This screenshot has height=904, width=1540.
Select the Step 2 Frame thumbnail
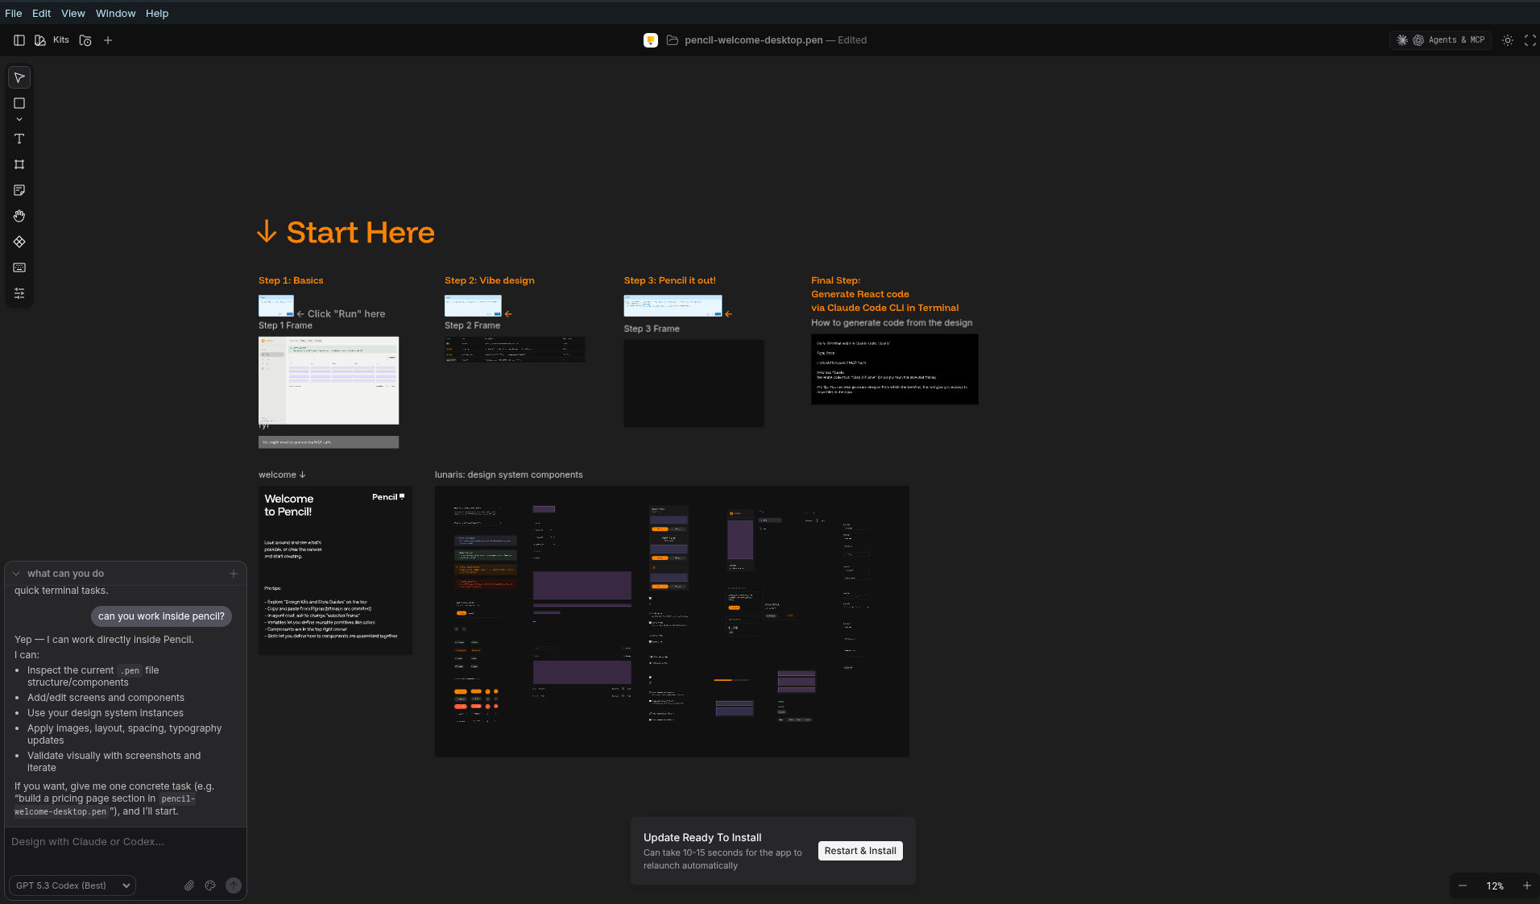click(515, 349)
